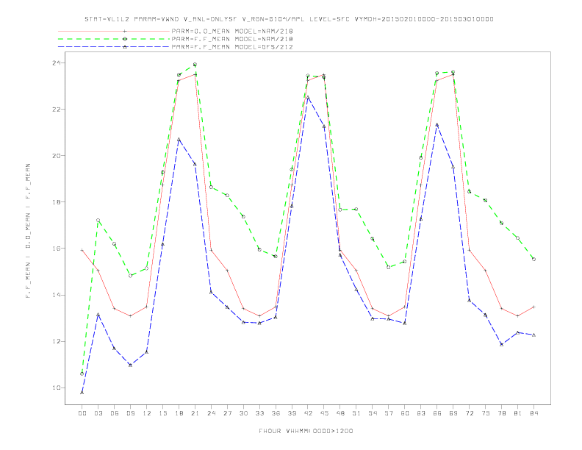Click x-axis forecast hour label 30
The image size is (582, 450).
[x=243, y=413]
